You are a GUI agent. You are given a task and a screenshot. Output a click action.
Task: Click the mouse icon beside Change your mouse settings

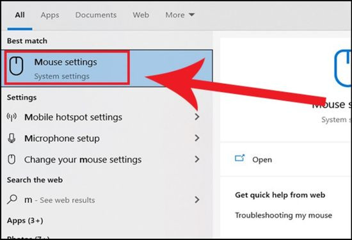tap(12, 159)
